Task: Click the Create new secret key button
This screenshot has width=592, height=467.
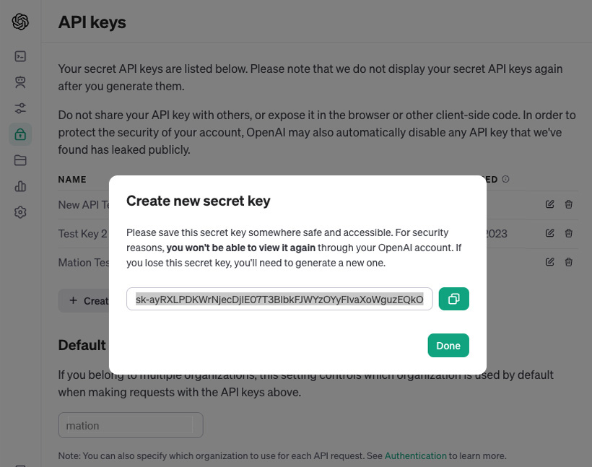Action: (x=84, y=300)
